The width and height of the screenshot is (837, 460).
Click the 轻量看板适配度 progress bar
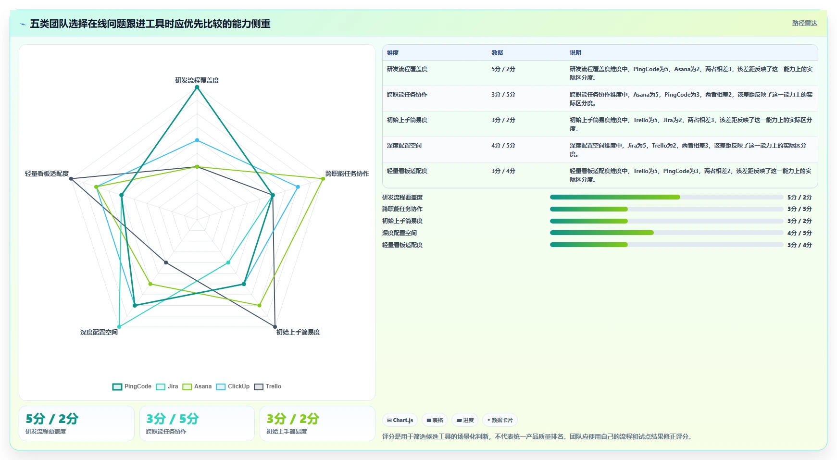pyautogui.click(x=667, y=245)
